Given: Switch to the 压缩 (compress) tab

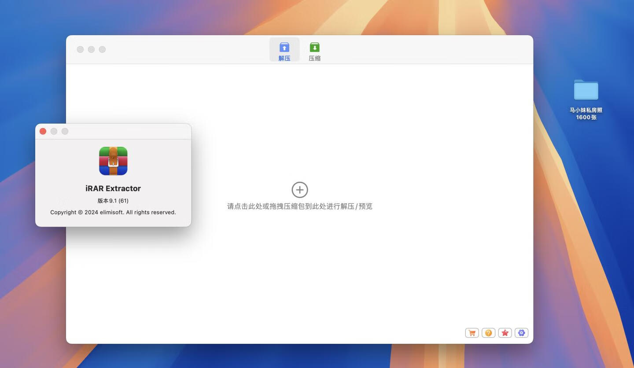Looking at the screenshot, I should tap(314, 52).
